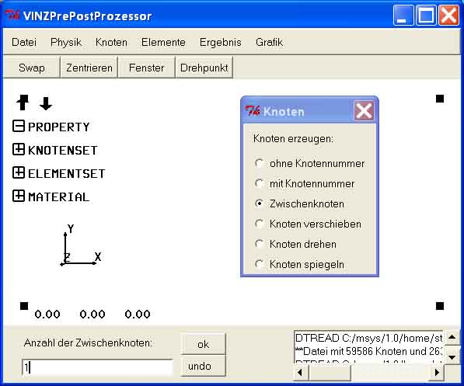Click the Anzahl der Zwischenknoten input field
The width and height of the screenshot is (464, 386).
point(97,367)
